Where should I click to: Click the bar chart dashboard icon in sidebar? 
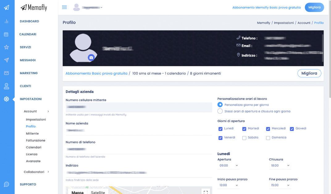coord(6,21)
